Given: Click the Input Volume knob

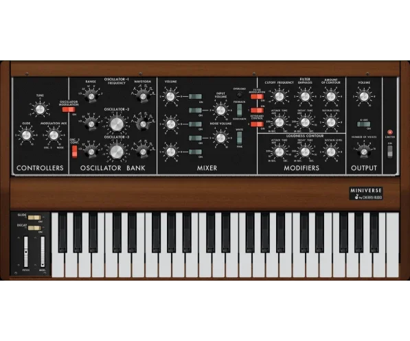Looking at the screenshot, I should pos(220,110).
